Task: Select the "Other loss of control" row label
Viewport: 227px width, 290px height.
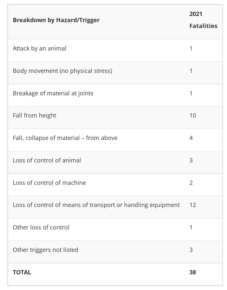Action: click(x=41, y=228)
